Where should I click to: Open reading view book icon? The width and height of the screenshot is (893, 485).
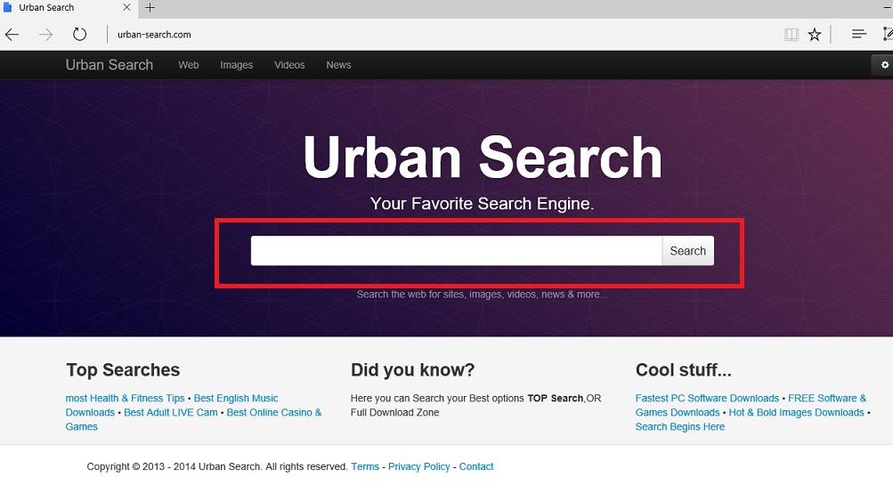[x=791, y=35]
